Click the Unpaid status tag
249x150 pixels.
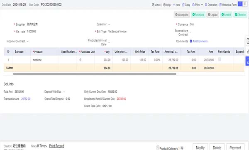[212, 15]
